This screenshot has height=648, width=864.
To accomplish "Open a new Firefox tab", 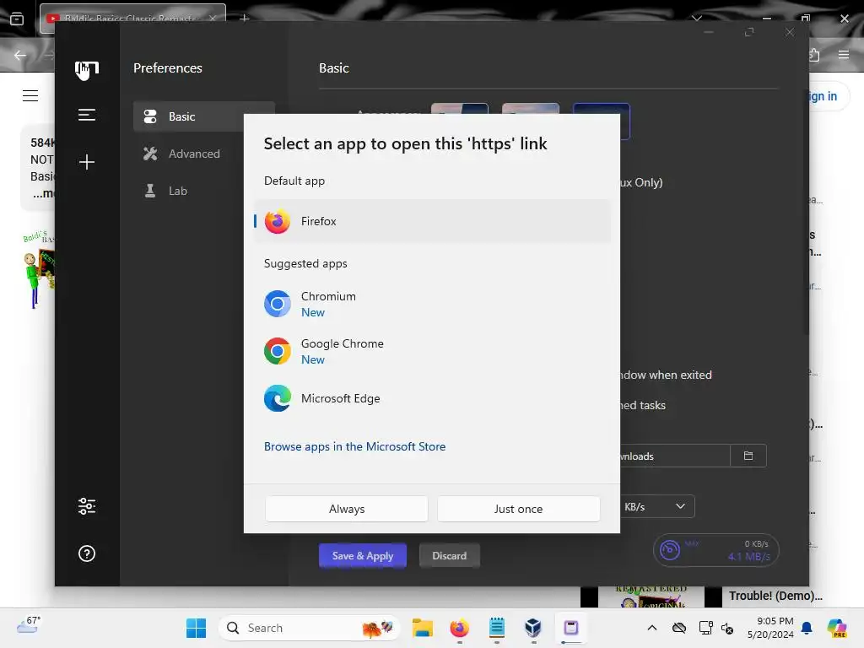I will point(244,19).
